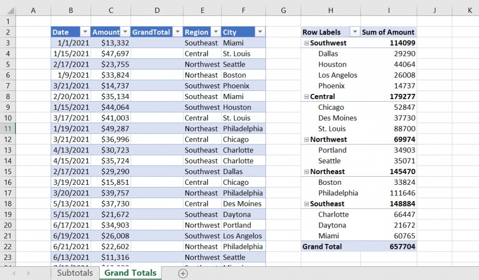The image size is (479, 280).
Task: Add a new worksheet with the plus icon
Action: click(182, 273)
